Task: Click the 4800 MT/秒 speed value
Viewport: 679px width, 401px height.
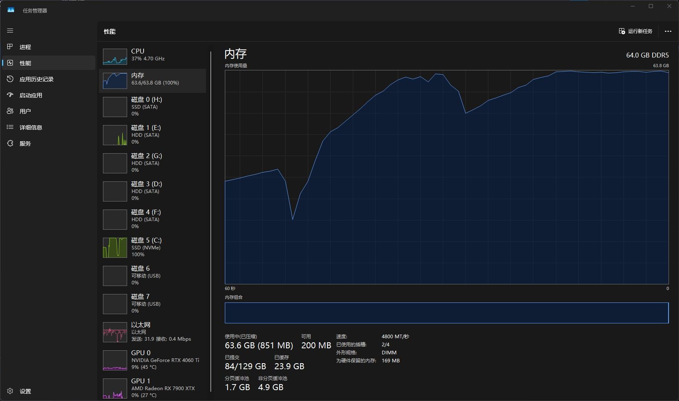Action: (395, 337)
